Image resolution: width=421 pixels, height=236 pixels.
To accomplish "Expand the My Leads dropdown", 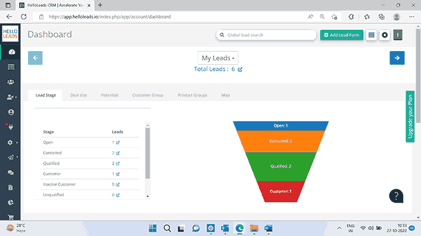I will 218,58.
